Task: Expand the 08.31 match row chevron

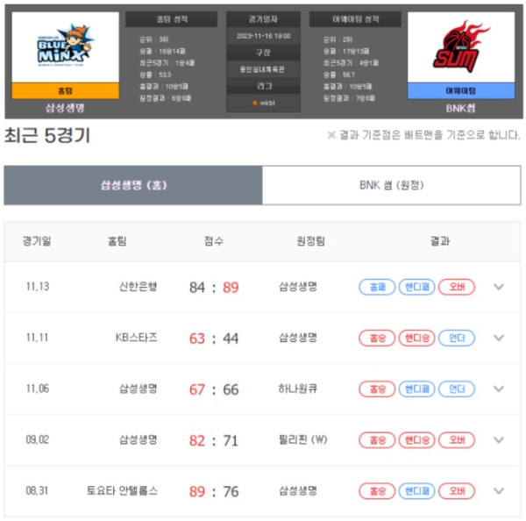Action: [499, 491]
